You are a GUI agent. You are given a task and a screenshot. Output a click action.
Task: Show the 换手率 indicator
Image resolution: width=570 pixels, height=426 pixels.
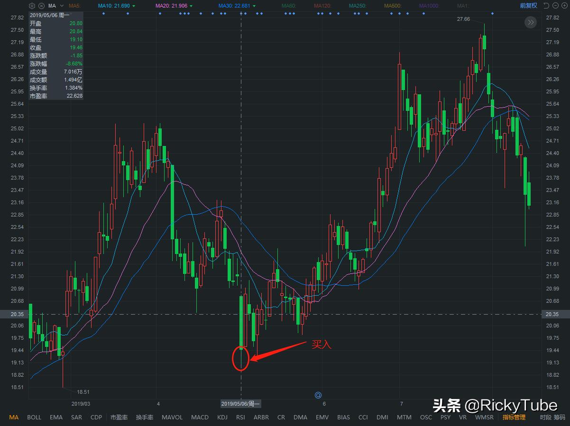click(x=145, y=417)
